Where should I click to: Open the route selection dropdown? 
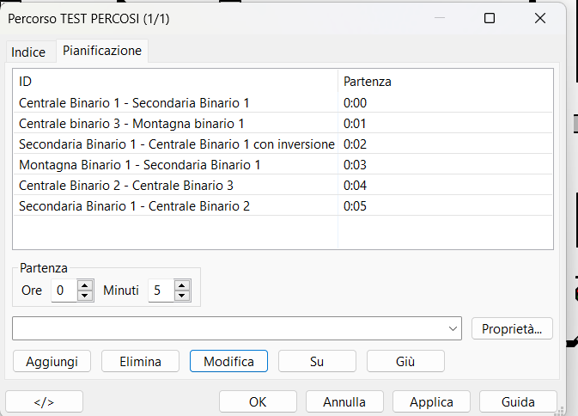[x=453, y=328]
